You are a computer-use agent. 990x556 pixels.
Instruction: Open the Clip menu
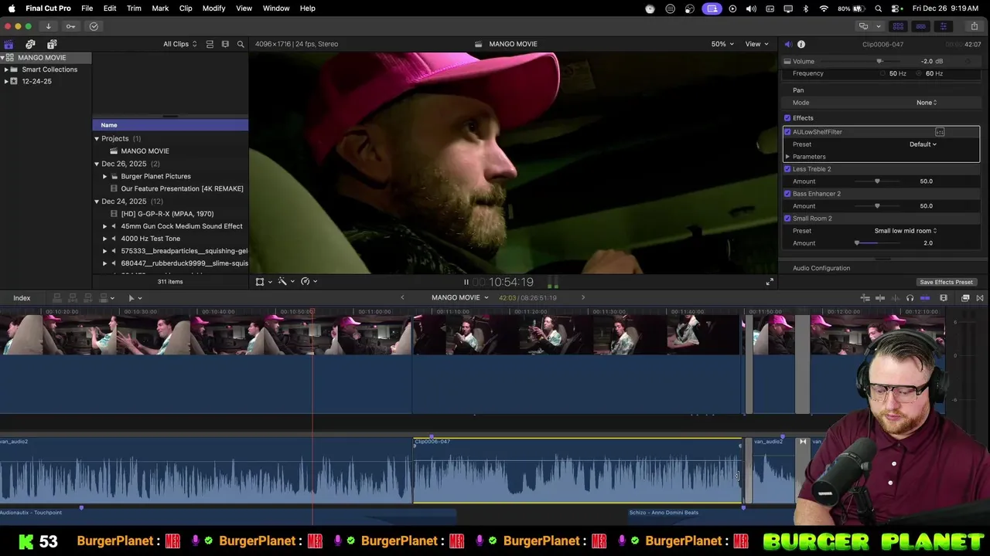pos(186,8)
